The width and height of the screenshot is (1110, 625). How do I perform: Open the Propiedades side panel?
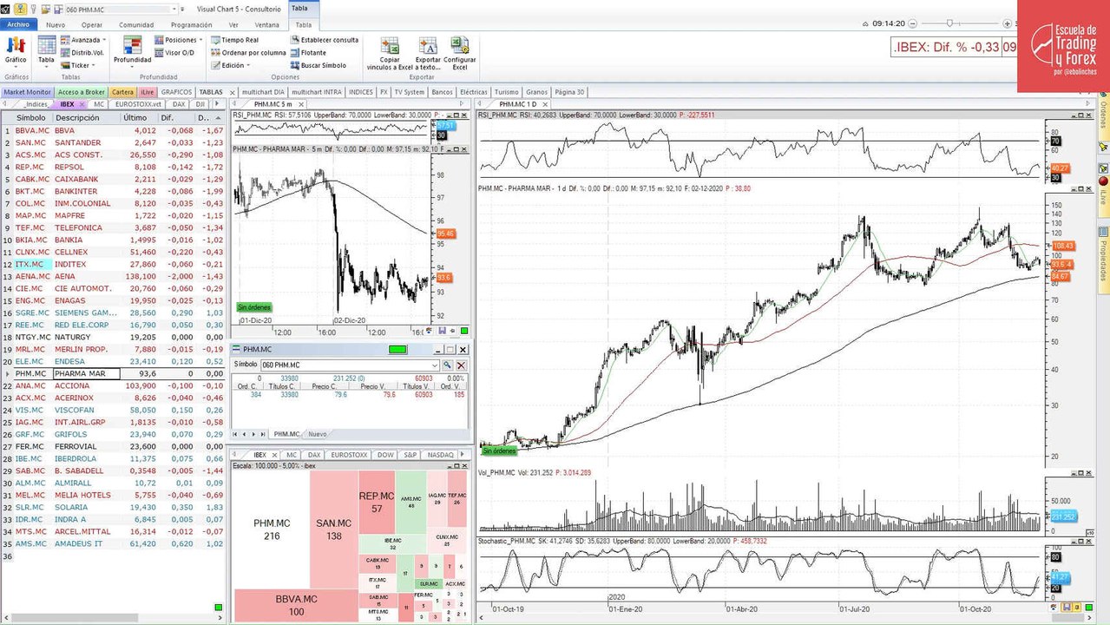[x=1104, y=260]
